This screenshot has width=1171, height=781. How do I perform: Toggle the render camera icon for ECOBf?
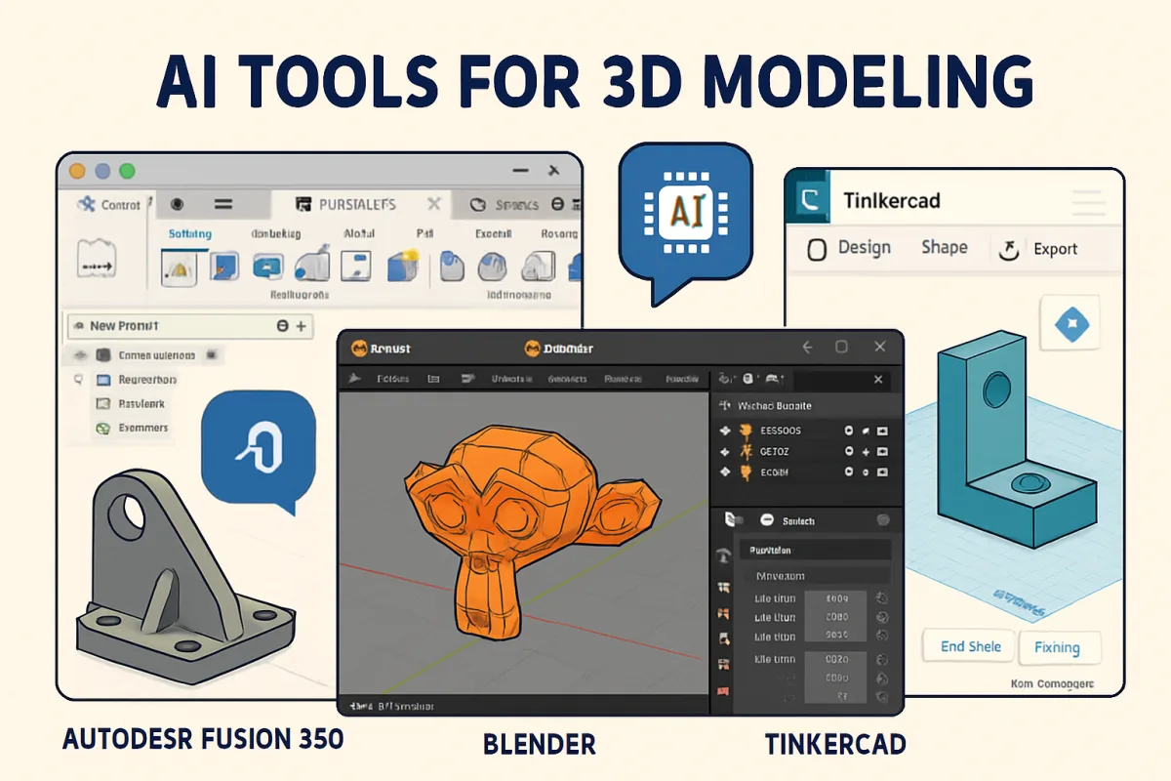(882, 473)
